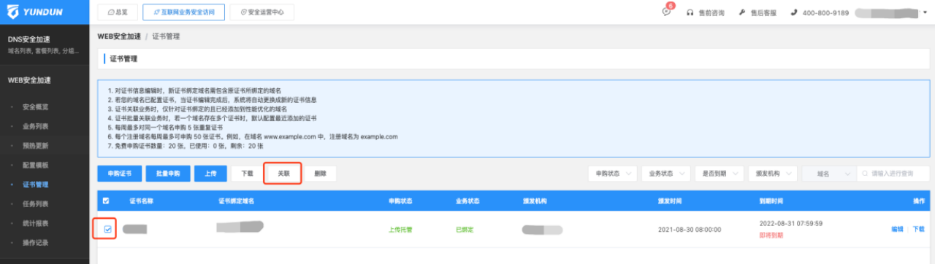The image size is (935, 264).
Task: Click the 删除 button
Action: coord(320,174)
